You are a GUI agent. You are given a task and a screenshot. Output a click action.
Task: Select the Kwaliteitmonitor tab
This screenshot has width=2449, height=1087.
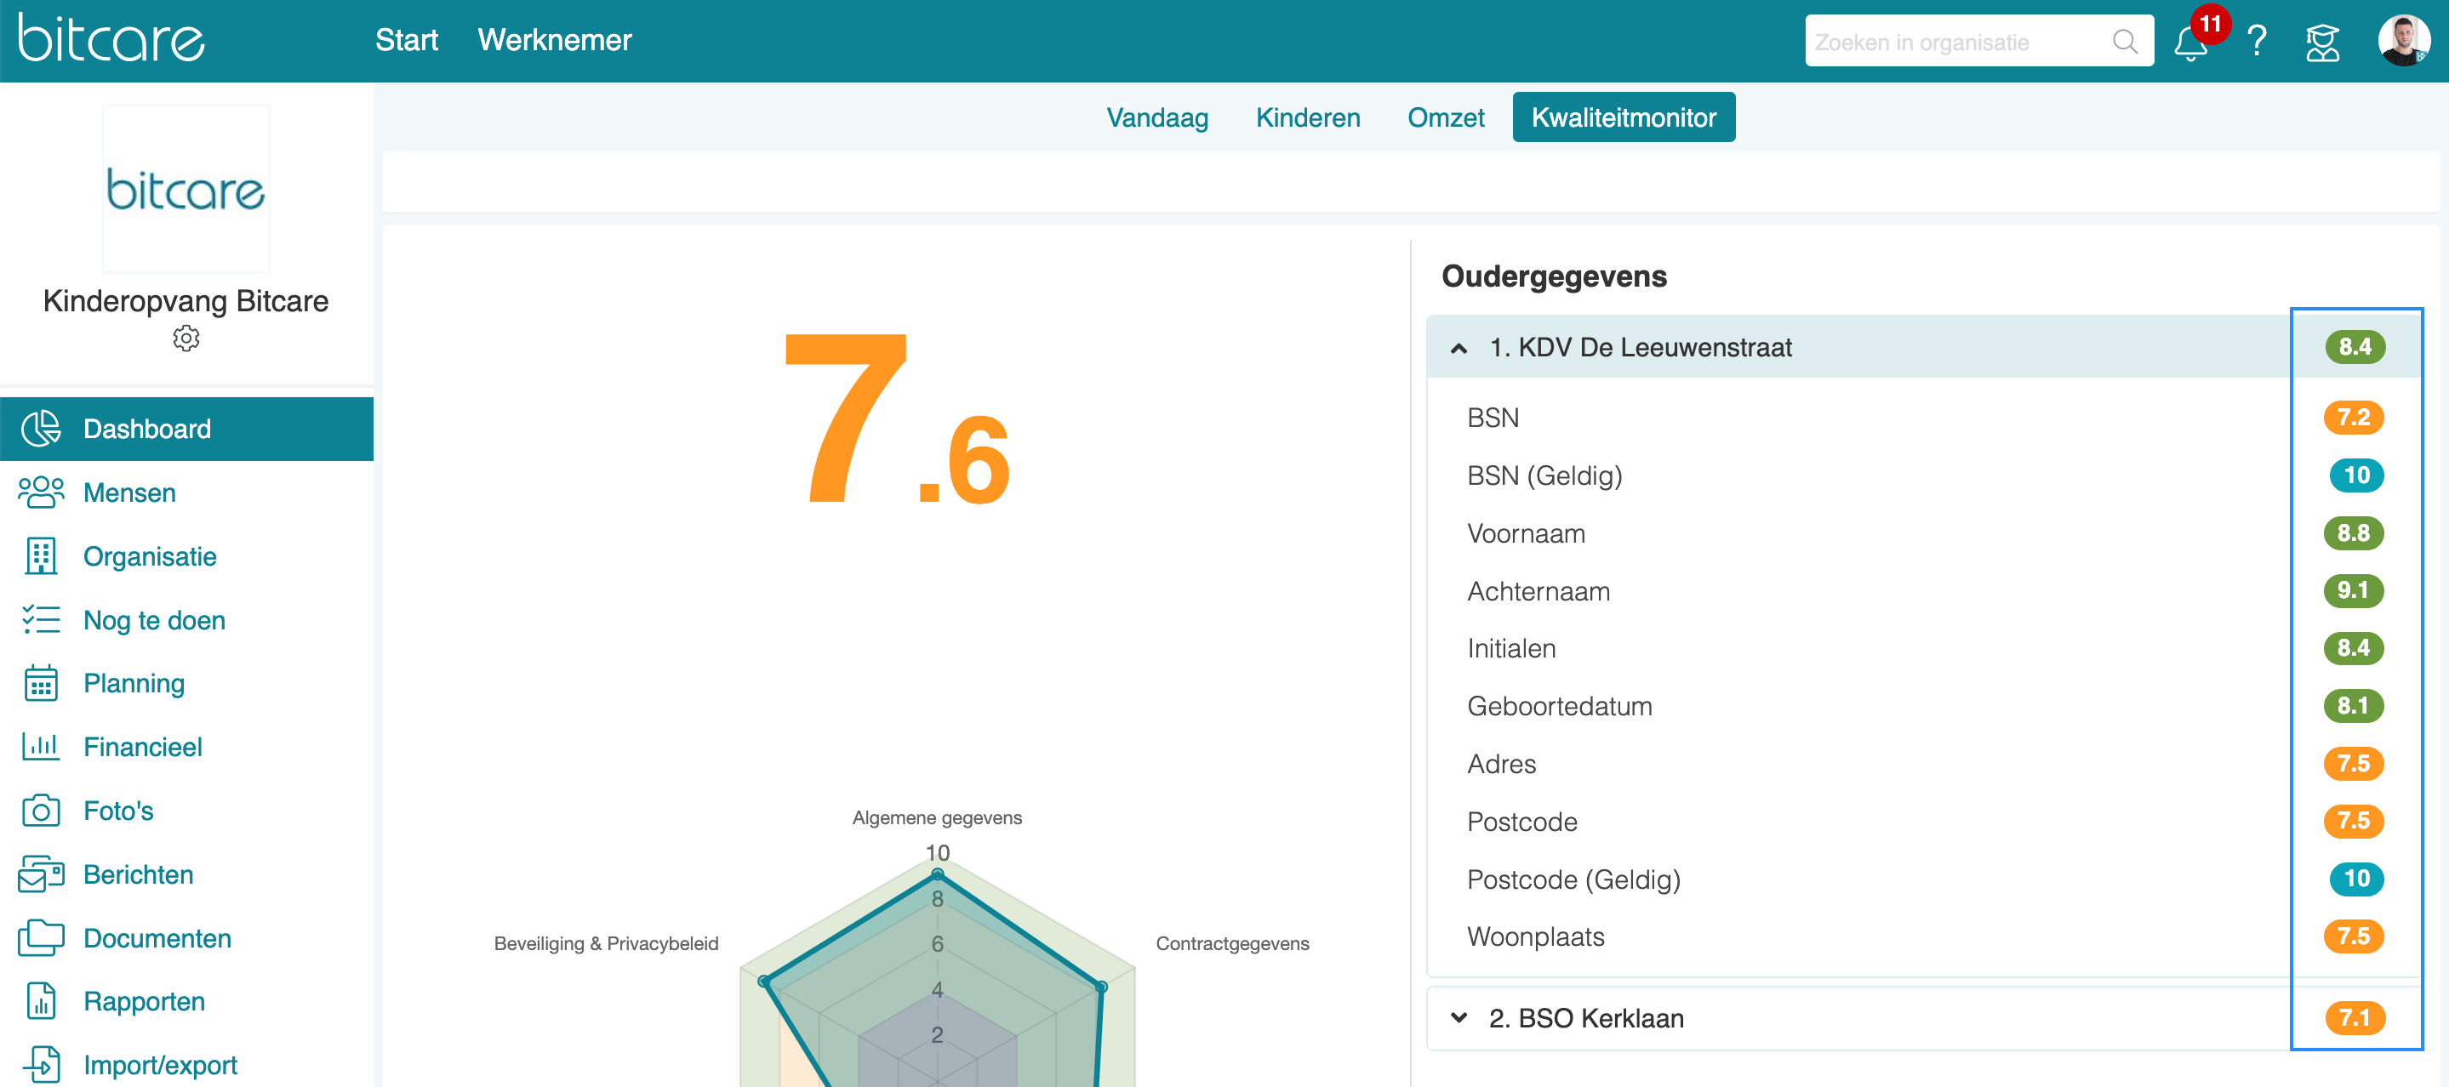pos(1623,117)
